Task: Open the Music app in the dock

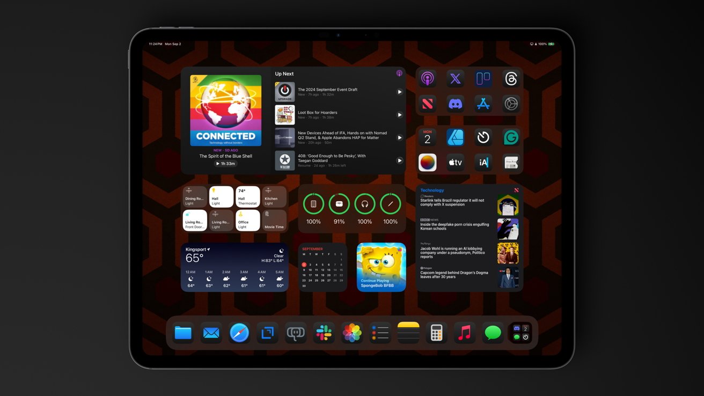Action: click(465, 333)
